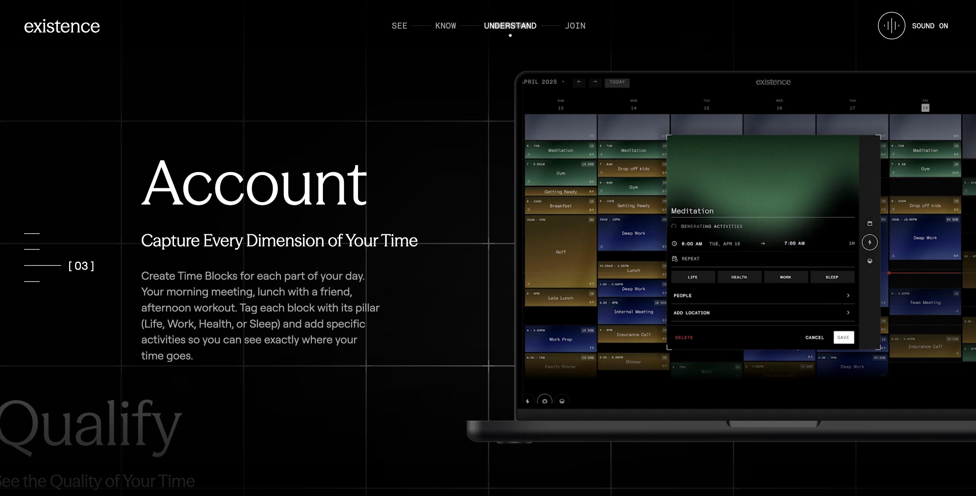Select the SLEEP pillar tag

[832, 277]
